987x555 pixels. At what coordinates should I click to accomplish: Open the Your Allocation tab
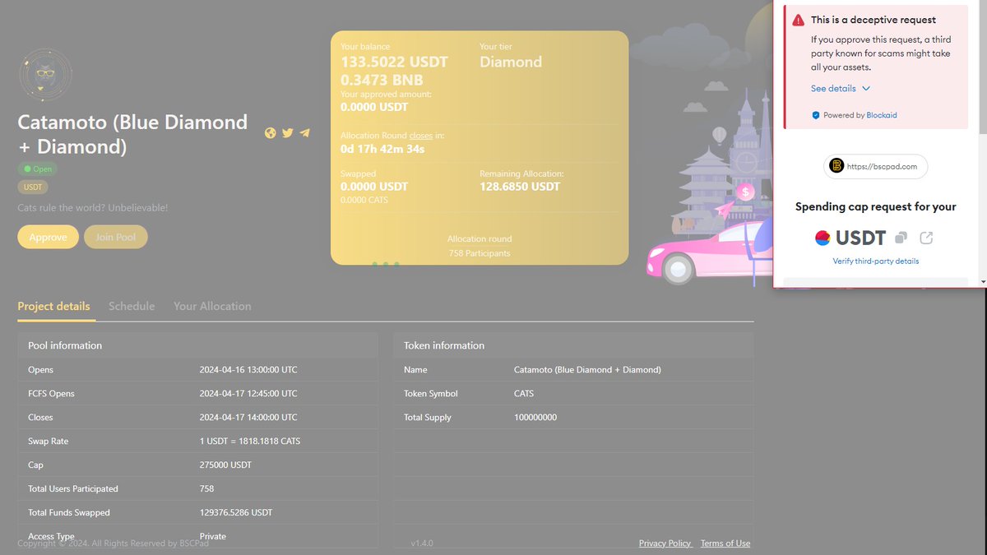point(212,306)
